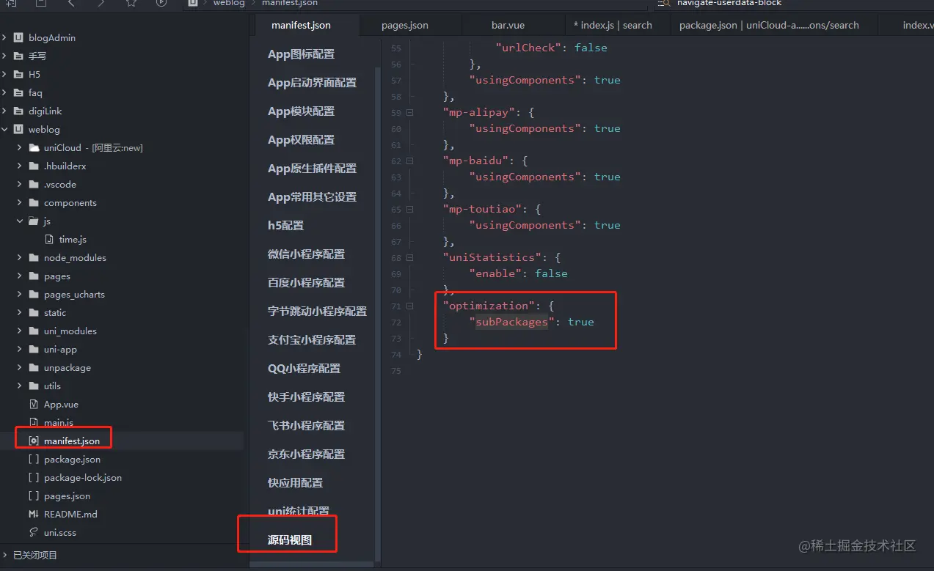This screenshot has height=571, width=934.
Task: Collapse the weblog project
Action: (4, 129)
